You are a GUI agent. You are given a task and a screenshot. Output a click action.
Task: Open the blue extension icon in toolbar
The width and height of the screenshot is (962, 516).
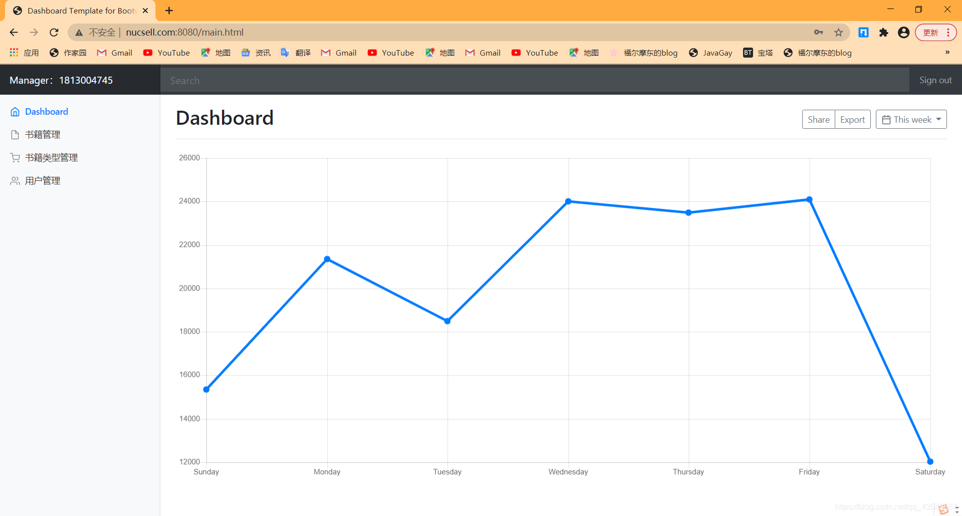click(863, 32)
